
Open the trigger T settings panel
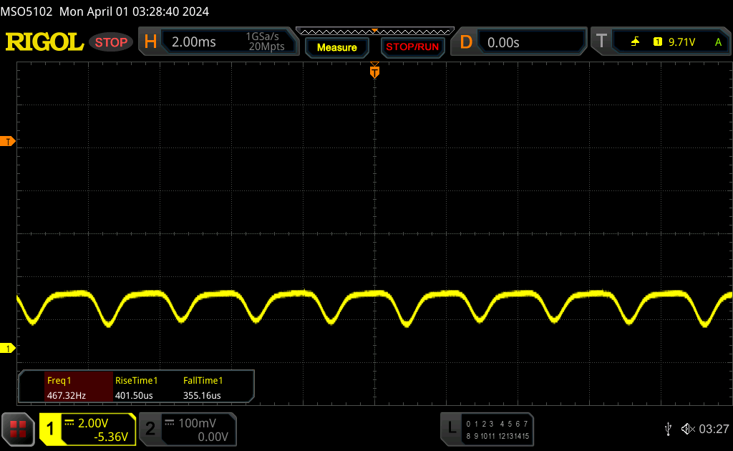point(661,42)
